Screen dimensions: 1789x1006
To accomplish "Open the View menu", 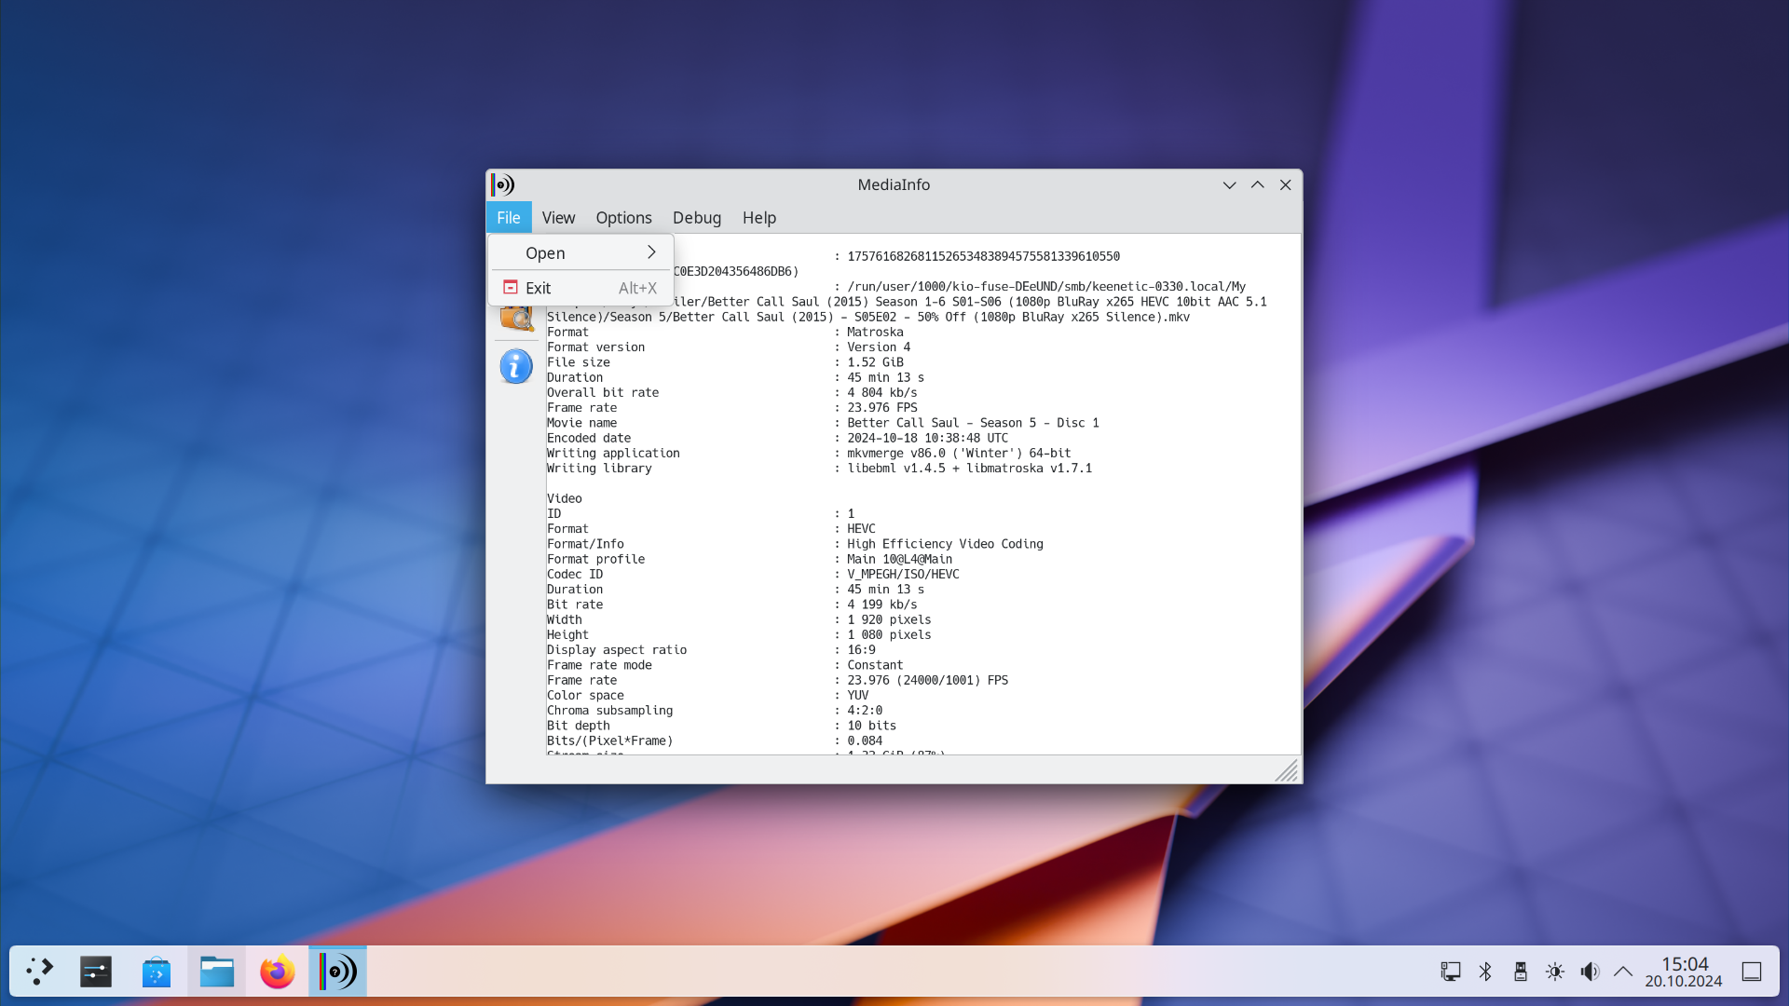I will [x=558, y=217].
